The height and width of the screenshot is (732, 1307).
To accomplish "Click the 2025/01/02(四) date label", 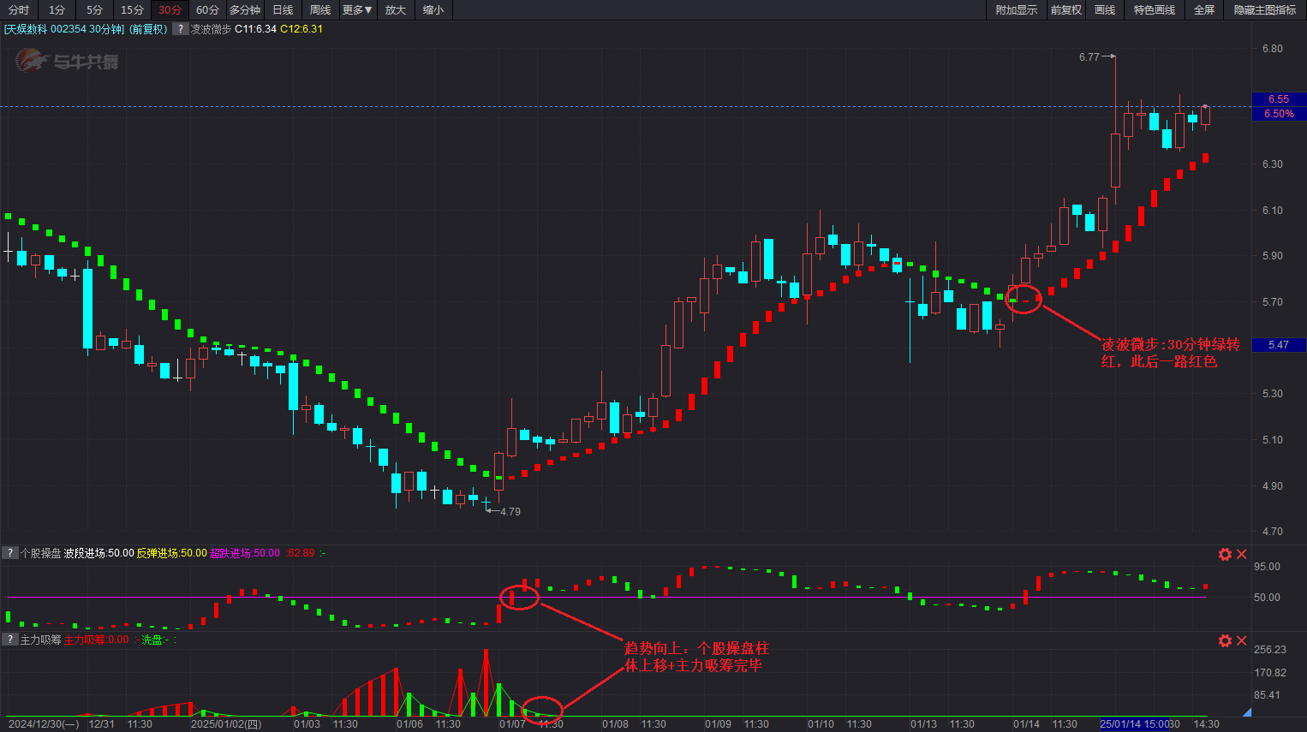I will [x=226, y=724].
